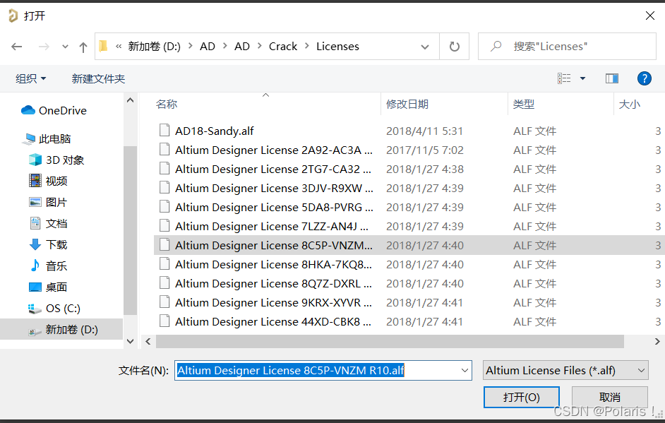Open the 视频 folder

coord(48,181)
